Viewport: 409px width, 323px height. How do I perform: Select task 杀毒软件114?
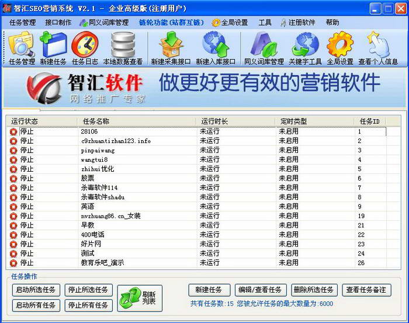point(99,188)
